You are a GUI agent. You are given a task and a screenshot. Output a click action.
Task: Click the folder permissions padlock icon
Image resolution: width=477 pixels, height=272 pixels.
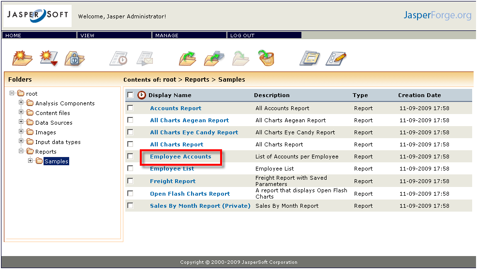click(75, 58)
